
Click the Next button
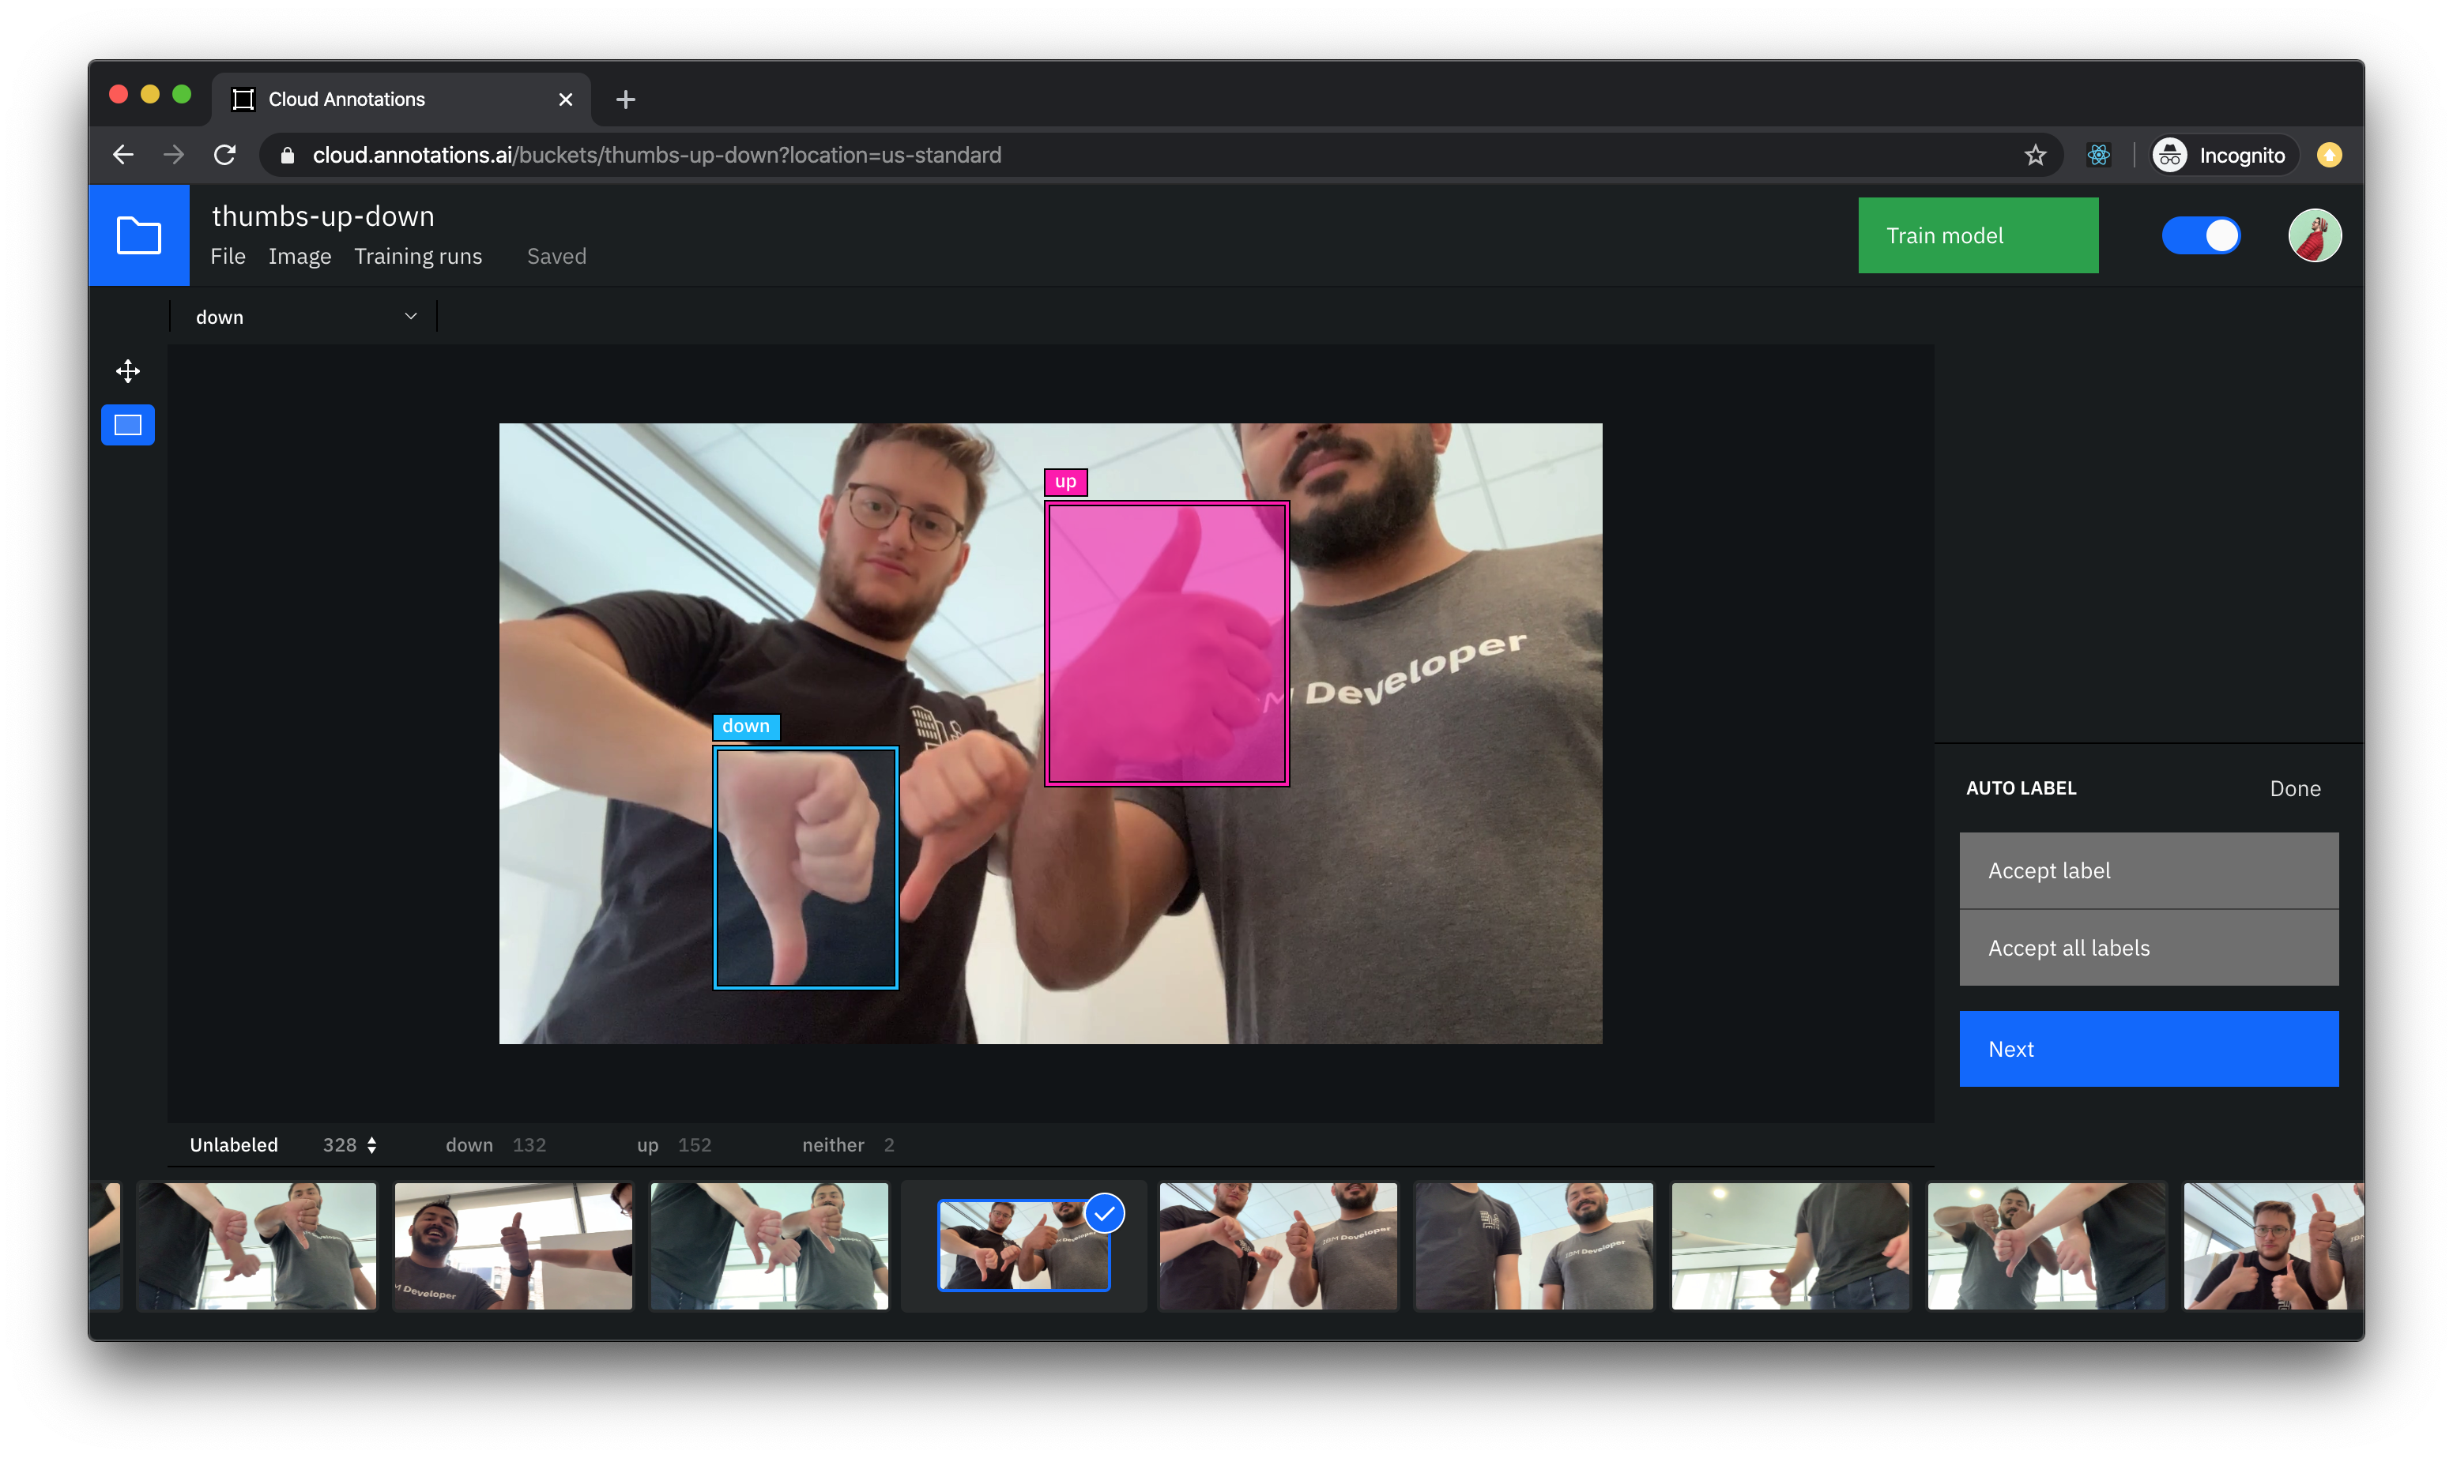coord(2148,1050)
